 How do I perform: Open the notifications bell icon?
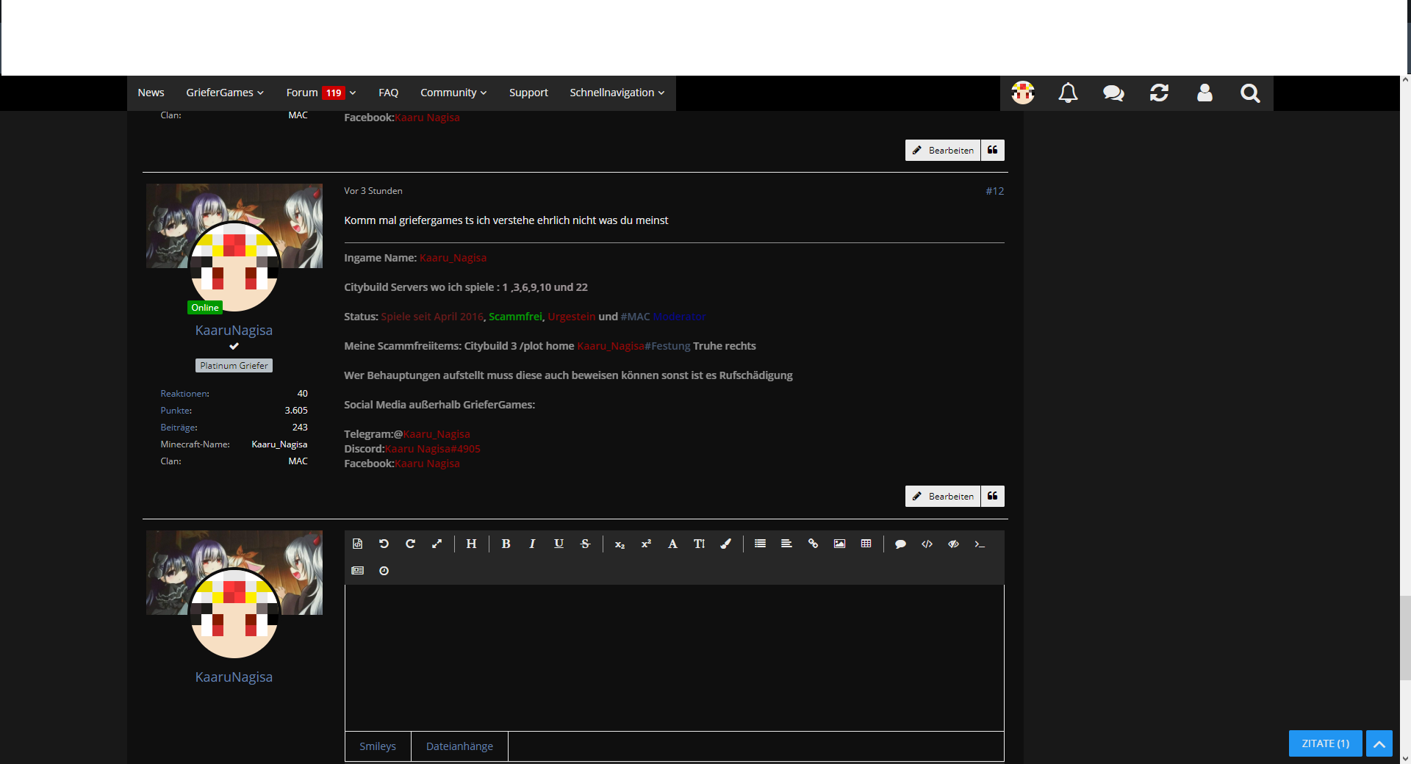point(1068,93)
